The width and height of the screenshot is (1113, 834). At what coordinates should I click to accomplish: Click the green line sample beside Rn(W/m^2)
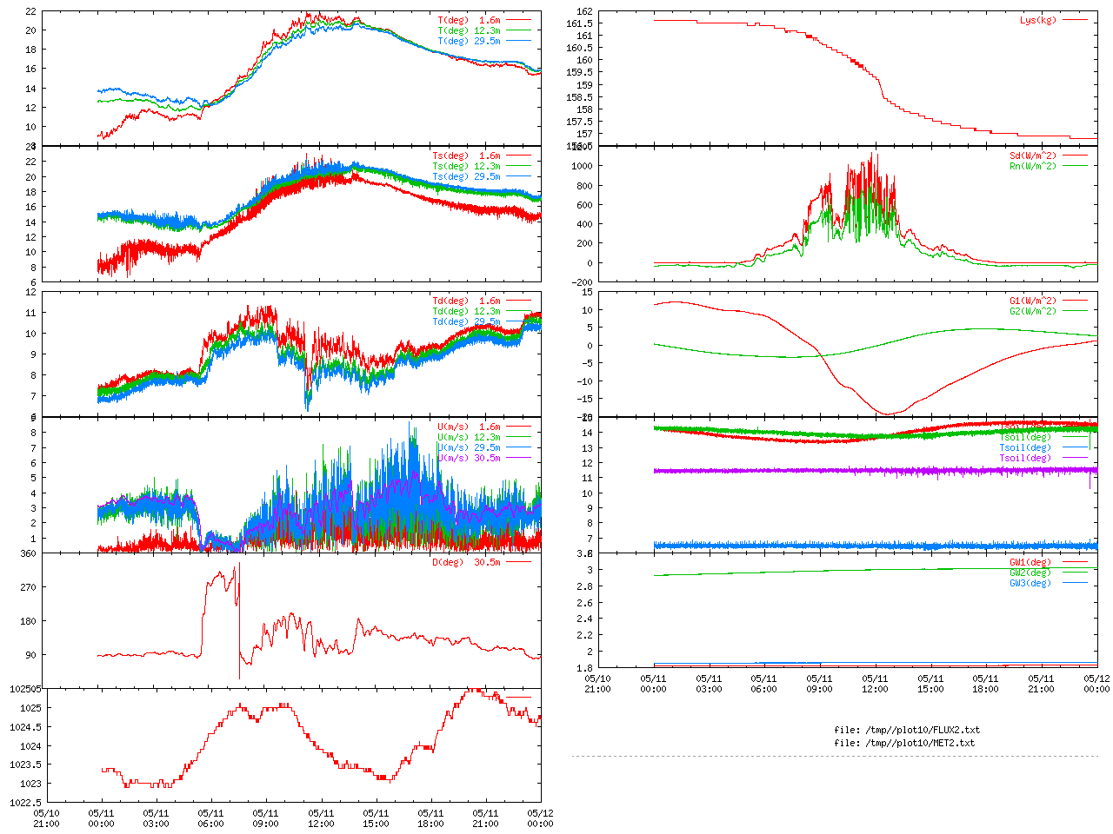[1074, 166]
